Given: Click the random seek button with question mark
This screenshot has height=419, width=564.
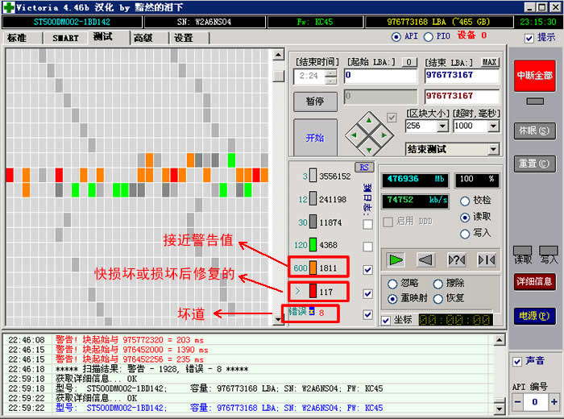Looking at the screenshot, I should click(x=457, y=259).
